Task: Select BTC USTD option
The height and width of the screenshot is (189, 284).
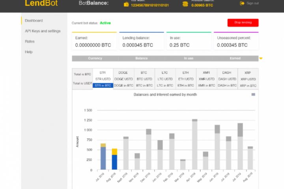Action: [144, 79]
